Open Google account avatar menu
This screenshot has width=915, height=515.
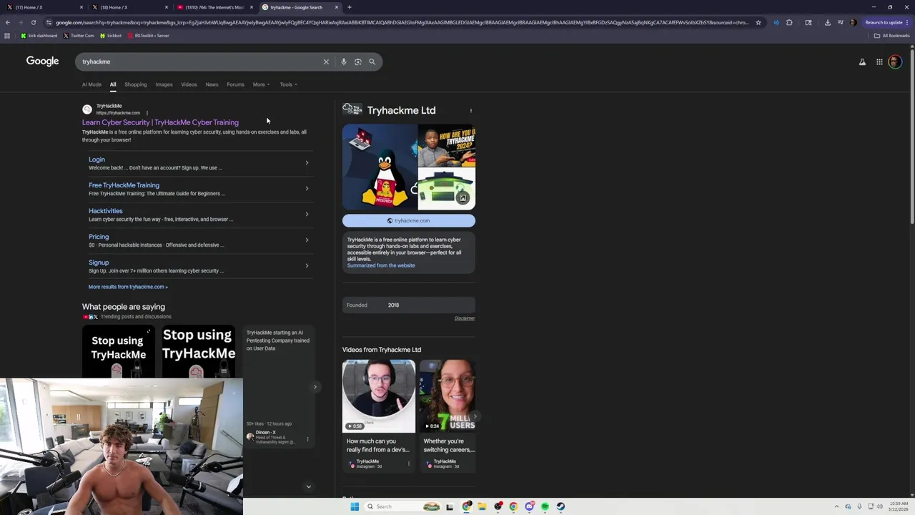[x=894, y=62]
